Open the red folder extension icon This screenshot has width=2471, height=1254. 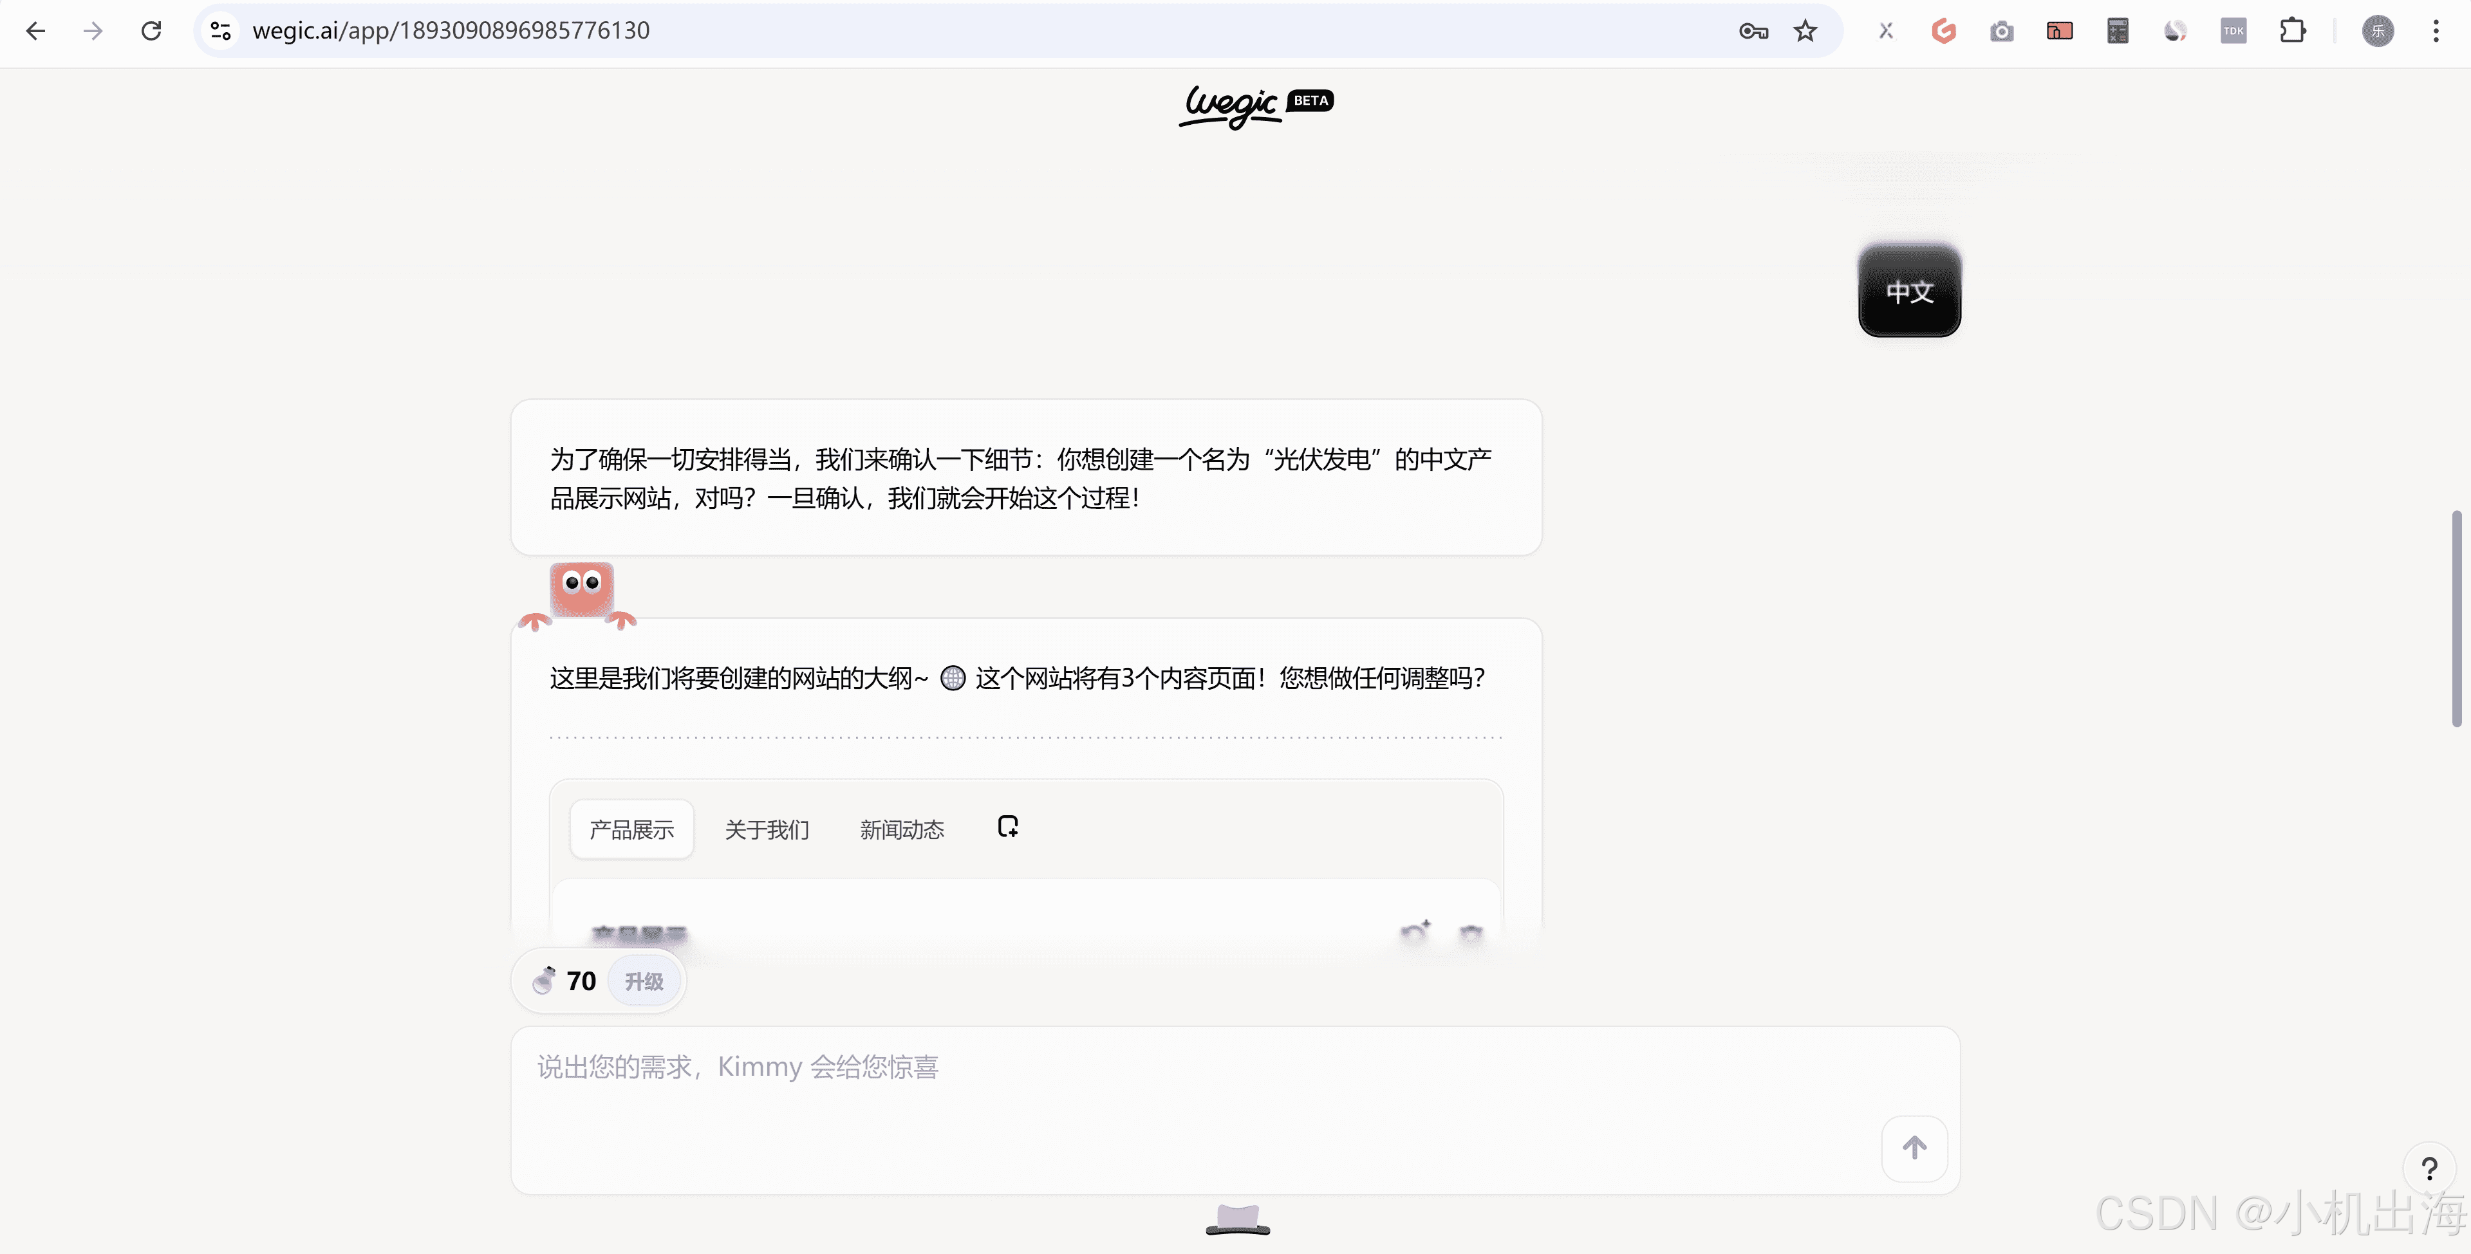point(2060,31)
